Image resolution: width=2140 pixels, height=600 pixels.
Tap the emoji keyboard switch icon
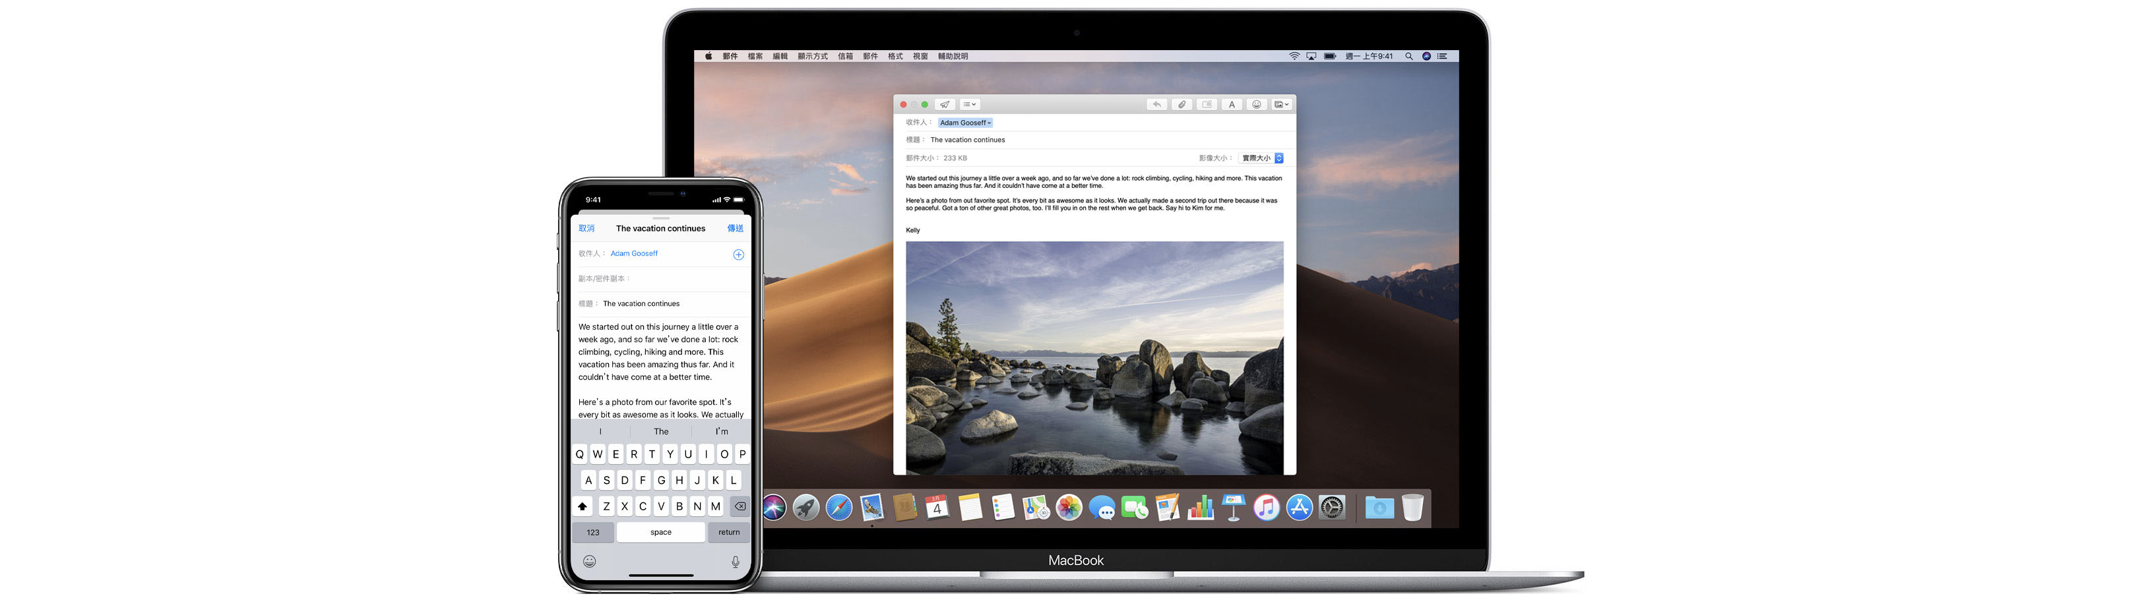[x=589, y=562]
